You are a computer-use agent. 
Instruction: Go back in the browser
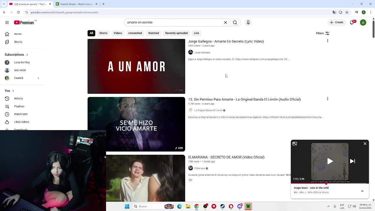tap(4, 12)
